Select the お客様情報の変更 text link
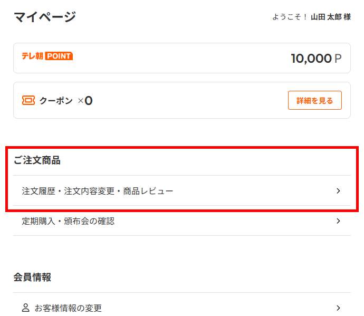364x316 pixels. [x=68, y=308]
